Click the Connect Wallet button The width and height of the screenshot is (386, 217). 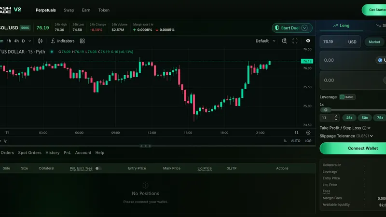353,149
